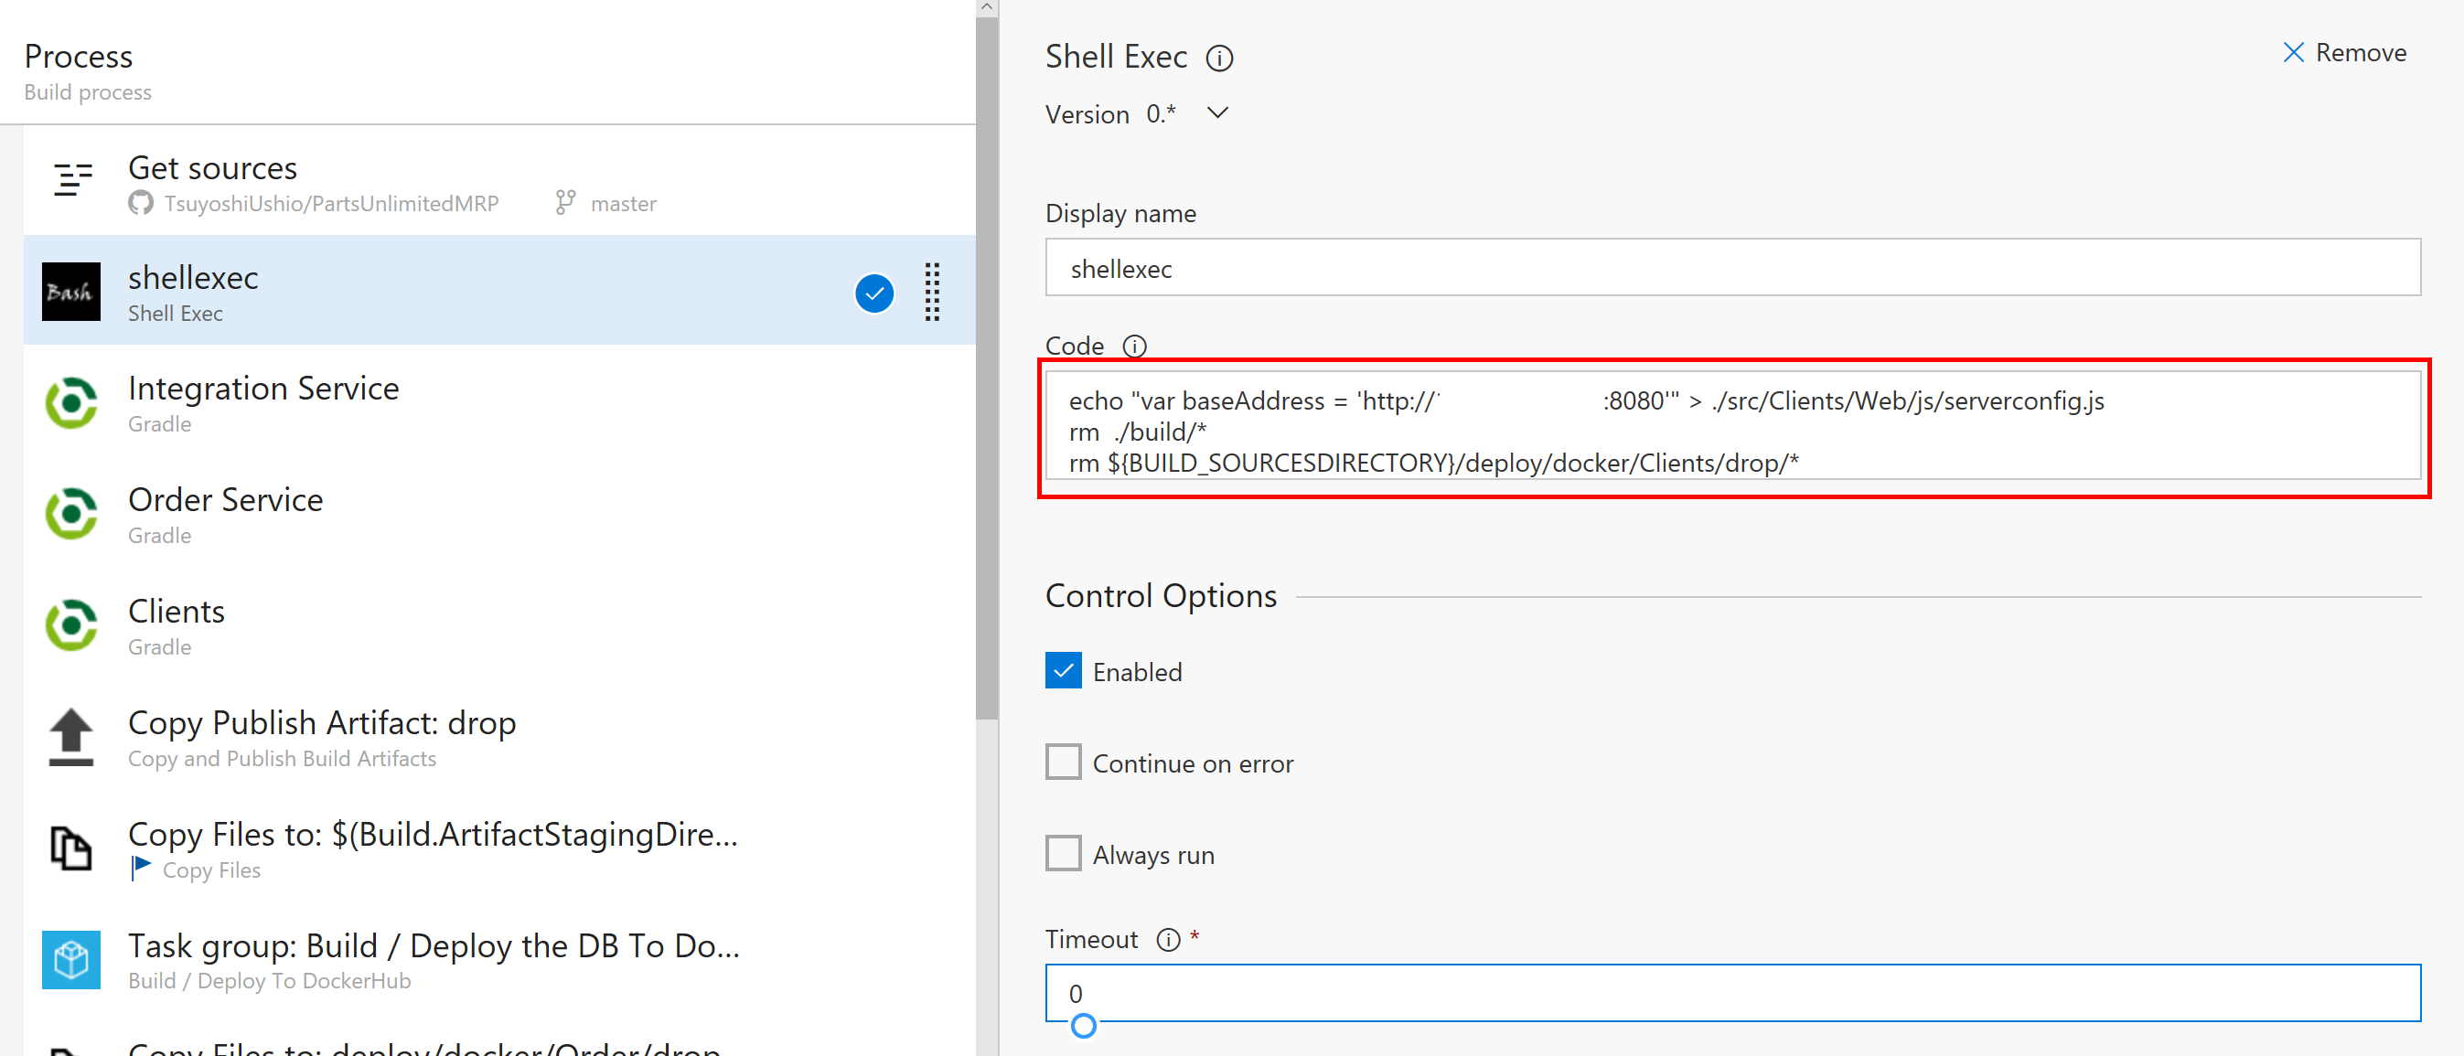2464x1056 pixels.
Task: Click the Task group cube icon
Action: pyautogui.click(x=70, y=959)
